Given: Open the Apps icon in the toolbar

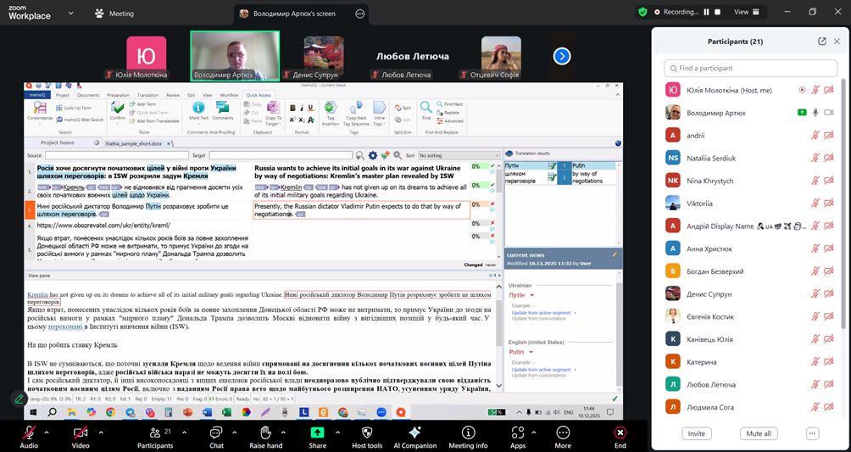Looking at the screenshot, I should click(517, 434).
